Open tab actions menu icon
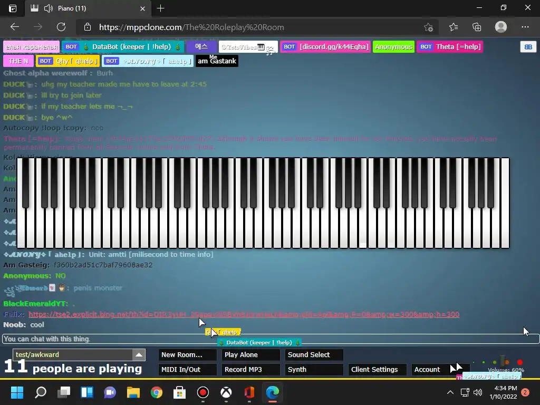 click(x=13, y=8)
